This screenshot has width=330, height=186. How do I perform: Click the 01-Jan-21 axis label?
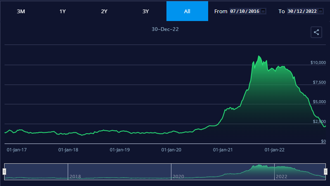tap(223, 150)
